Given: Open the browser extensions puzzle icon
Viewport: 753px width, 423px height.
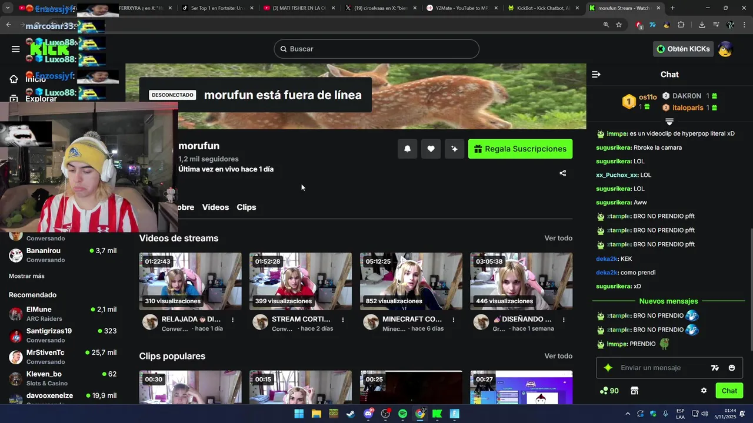Looking at the screenshot, I should pyautogui.click(x=681, y=25).
